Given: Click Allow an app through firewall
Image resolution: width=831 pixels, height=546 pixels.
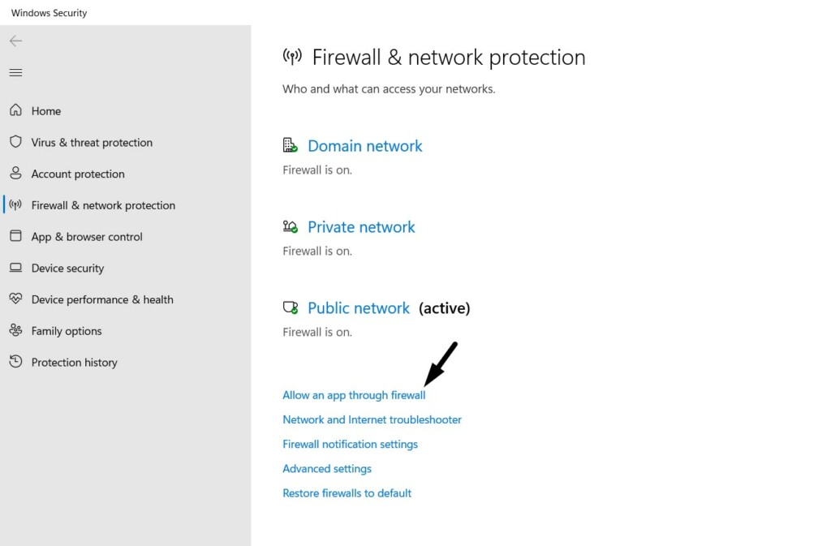Looking at the screenshot, I should tap(354, 395).
